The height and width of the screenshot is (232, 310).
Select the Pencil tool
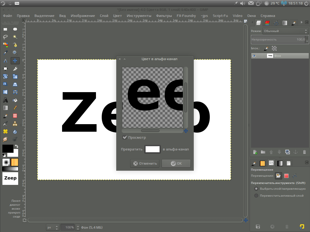click(x=15, y=108)
